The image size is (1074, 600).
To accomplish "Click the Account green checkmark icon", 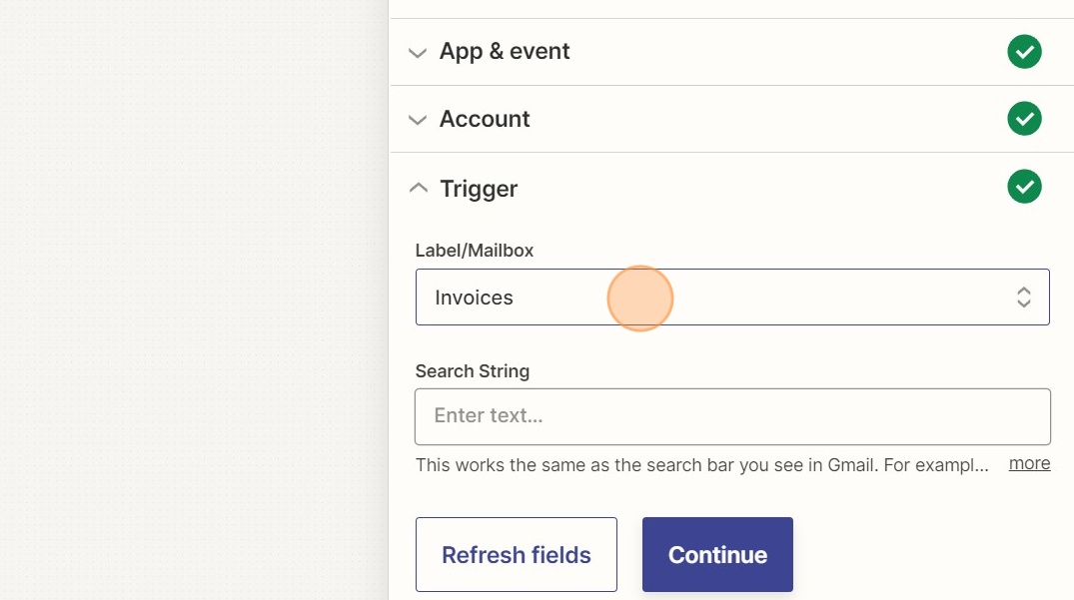I will pyautogui.click(x=1024, y=119).
